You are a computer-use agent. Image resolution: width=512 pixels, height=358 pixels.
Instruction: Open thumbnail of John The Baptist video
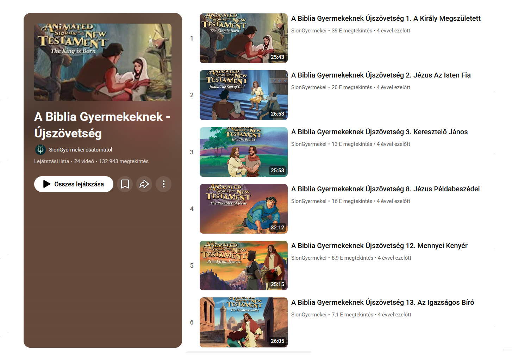tap(243, 152)
